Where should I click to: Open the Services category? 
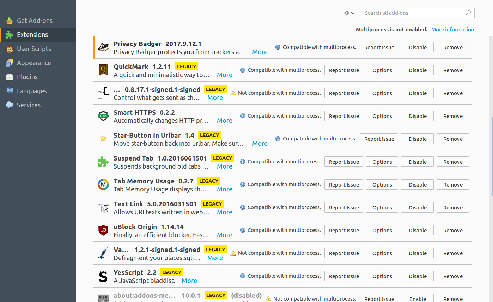click(38, 105)
